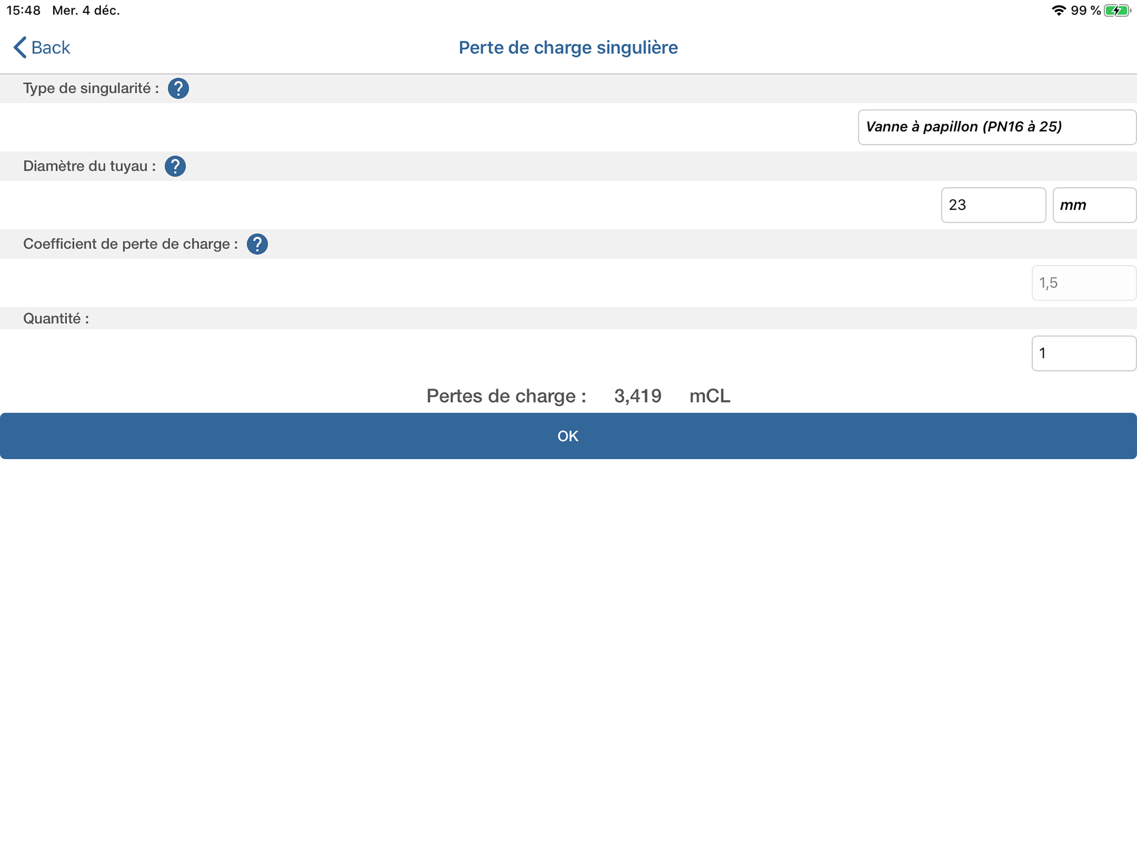Tap the 15:48 clock in status bar

point(24,10)
